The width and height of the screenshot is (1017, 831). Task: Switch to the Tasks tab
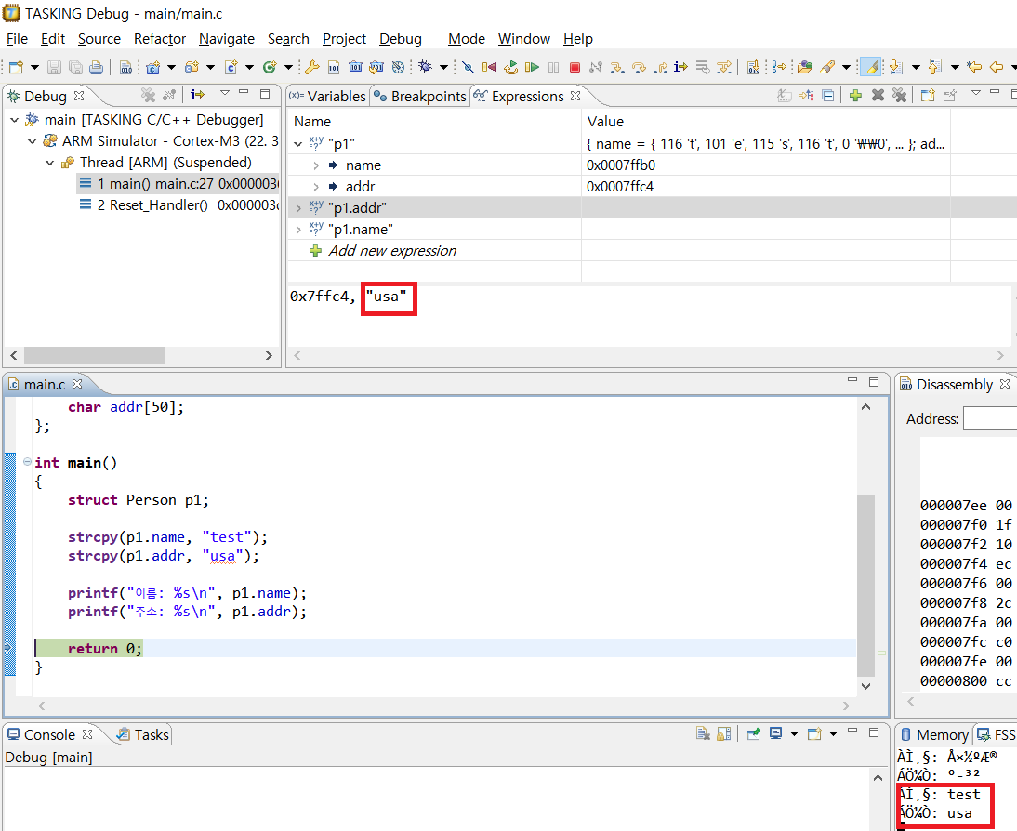(x=142, y=734)
